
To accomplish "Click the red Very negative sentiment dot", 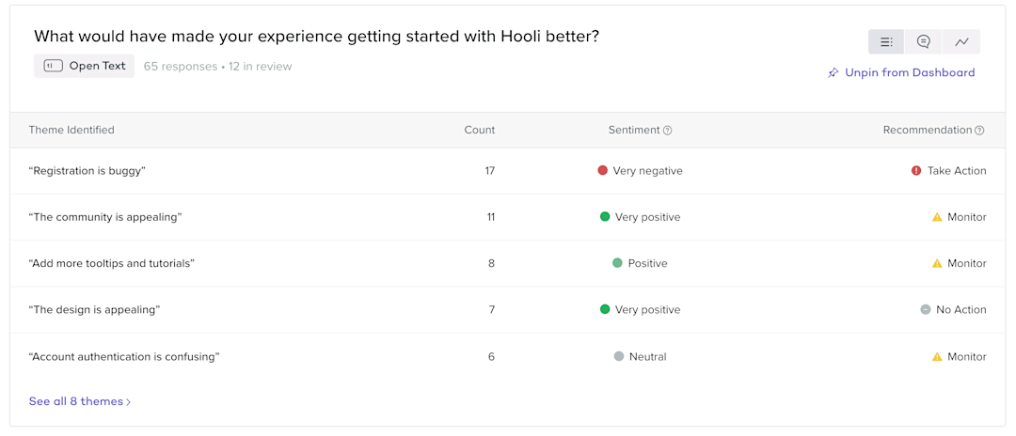I will pos(603,171).
